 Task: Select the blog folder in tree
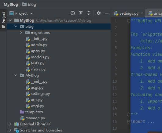[x=59, y=27]
